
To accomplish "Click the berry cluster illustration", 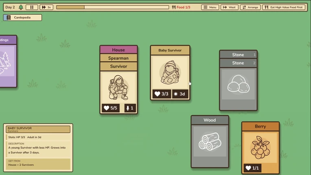I will pos(261,147).
